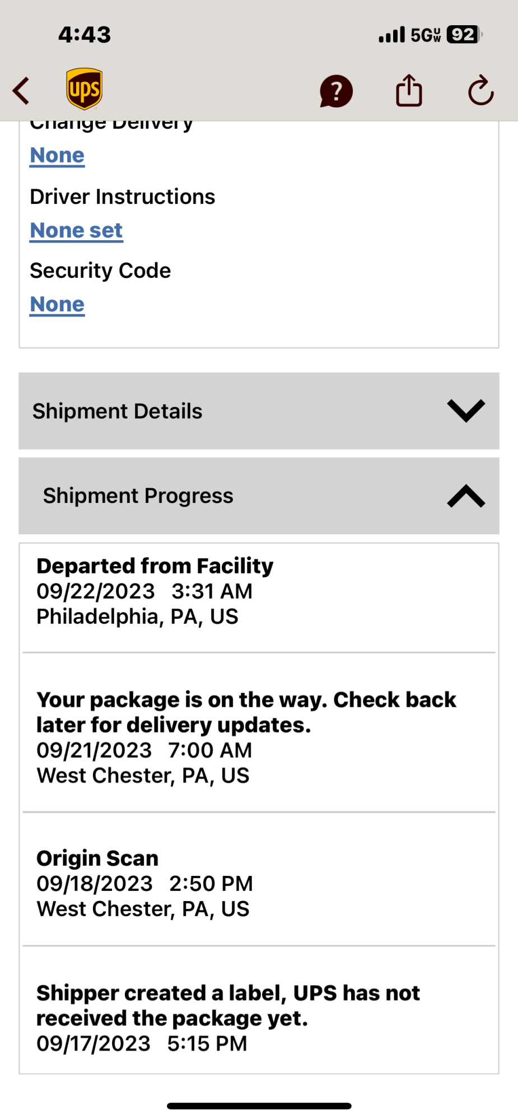Viewport: 518px width, 1120px height.
Task: Tap the Shipper created a label entry
Action: click(x=228, y=1018)
